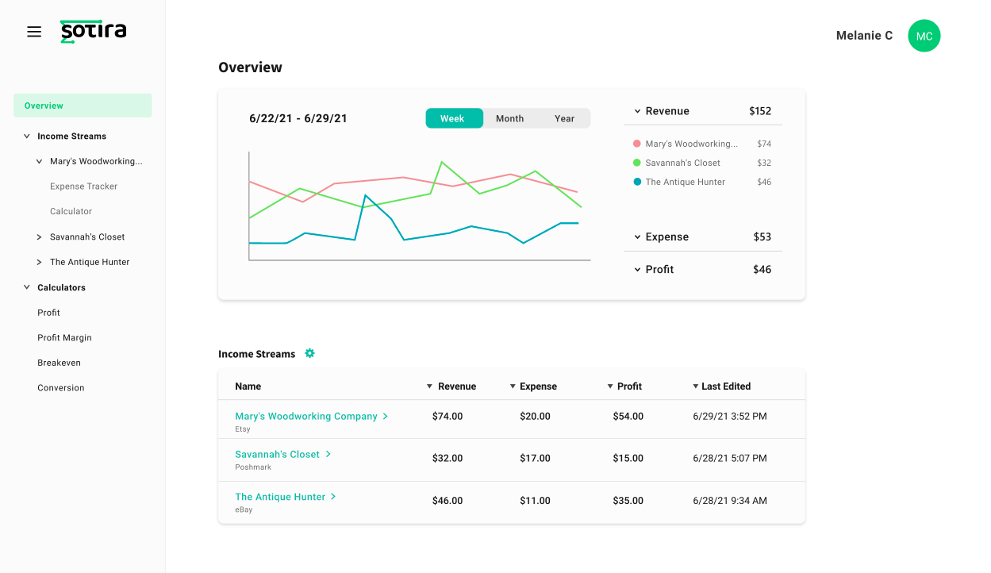Open The Antique Hunter table link

point(286,497)
